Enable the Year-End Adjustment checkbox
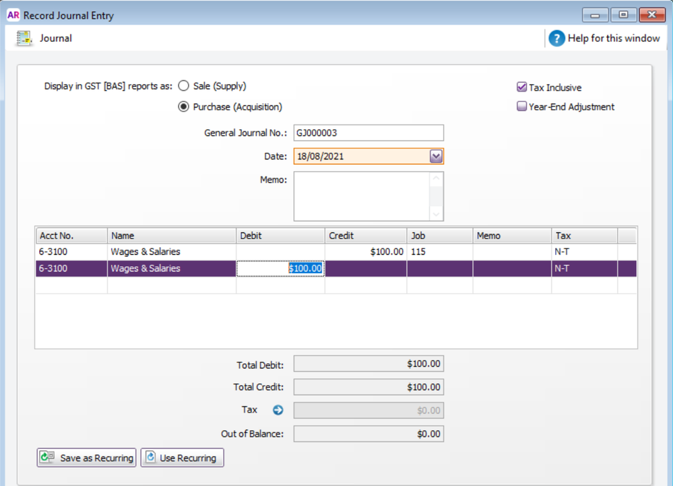 [x=521, y=106]
